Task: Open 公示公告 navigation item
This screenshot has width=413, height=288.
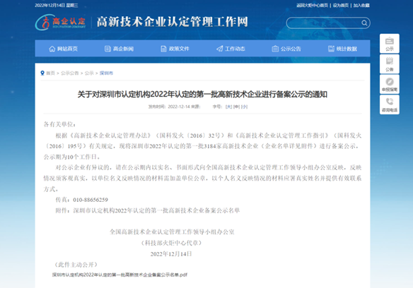Action: coord(286,49)
